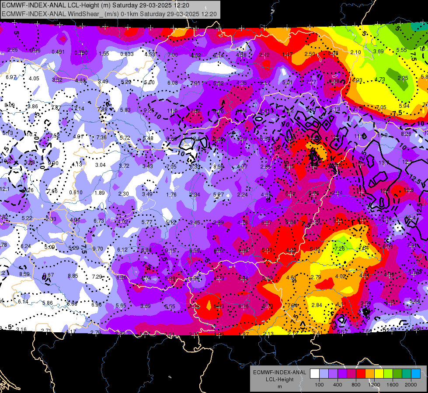Click the wind shear value 2.42
428x393 pixels.
(x=264, y=55)
